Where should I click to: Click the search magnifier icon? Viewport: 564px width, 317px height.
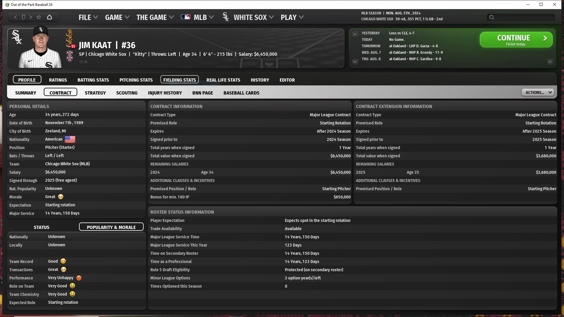tap(491, 17)
